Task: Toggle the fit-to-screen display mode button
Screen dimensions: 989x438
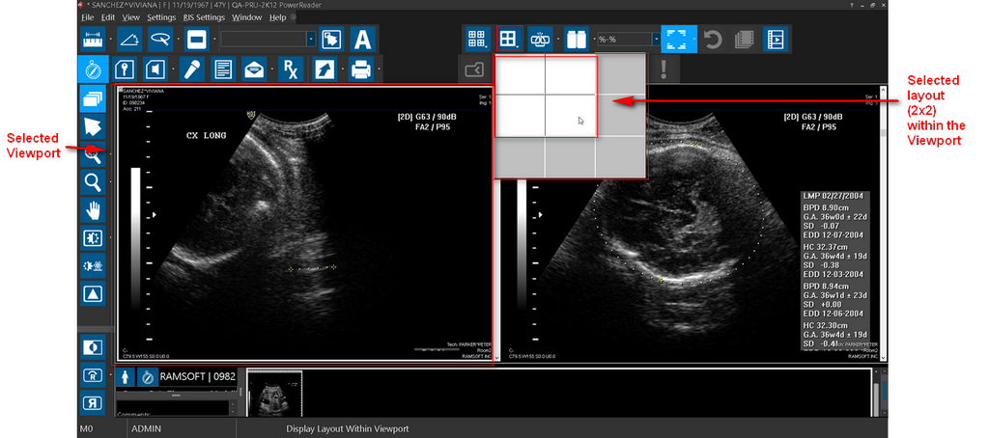Action: (678, 39)
